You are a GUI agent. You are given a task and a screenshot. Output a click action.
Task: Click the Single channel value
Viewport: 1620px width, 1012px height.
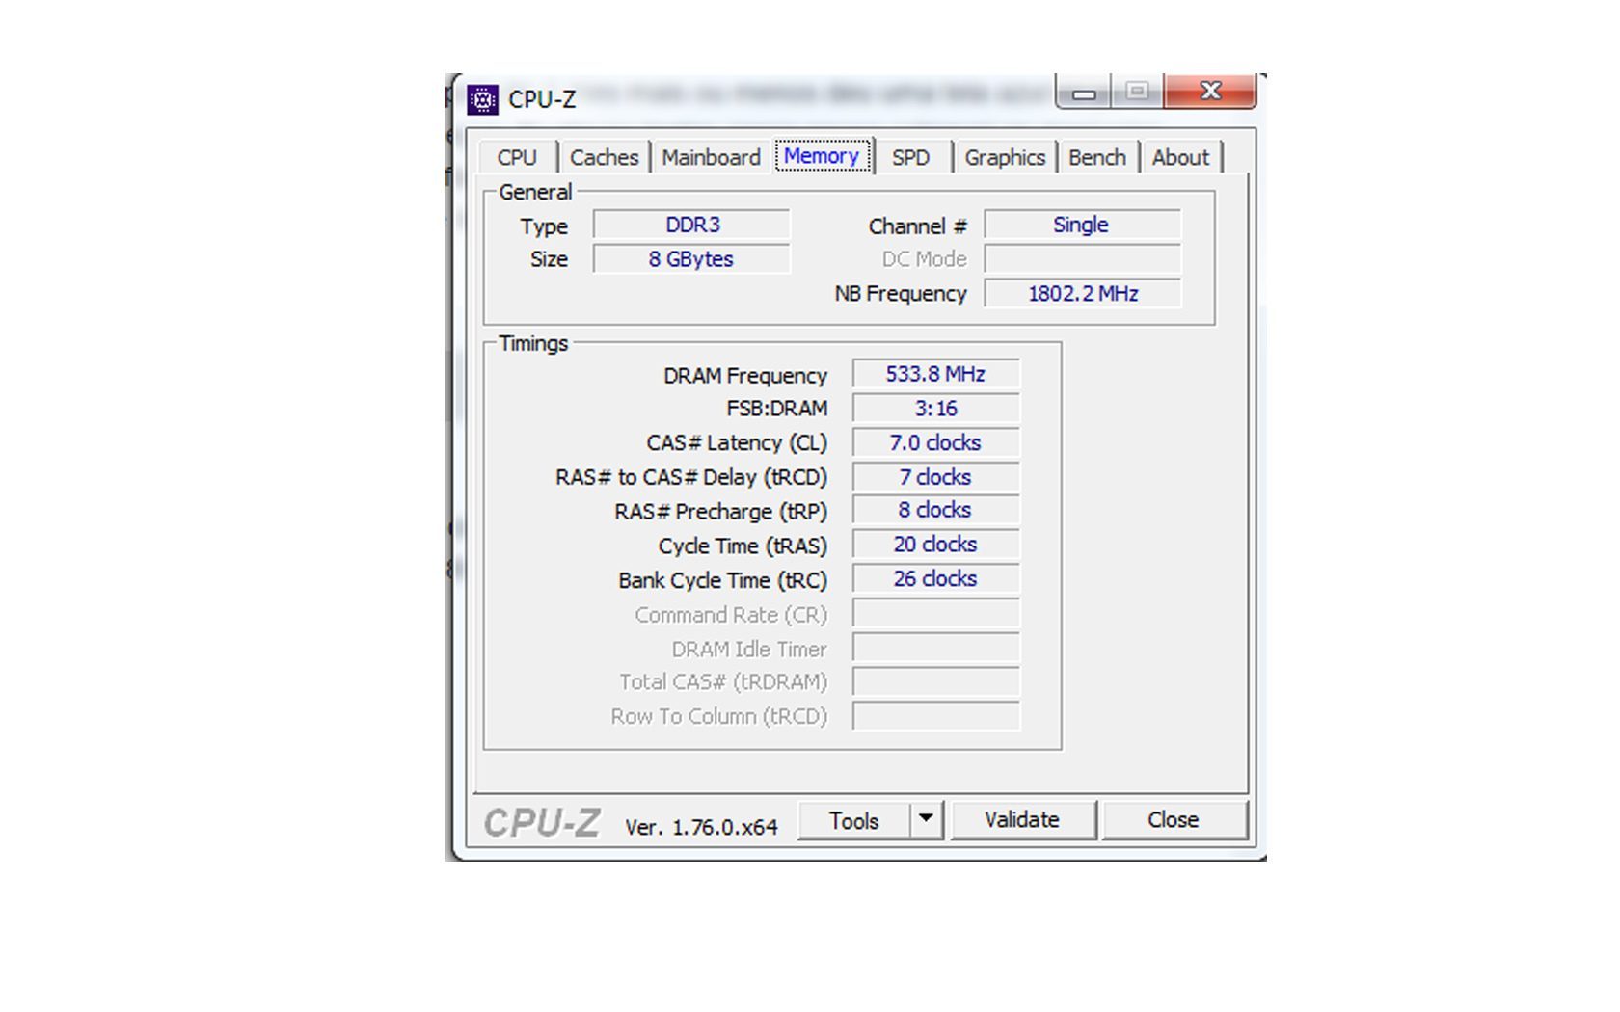pyautogui.click(x=1082, y=225)
